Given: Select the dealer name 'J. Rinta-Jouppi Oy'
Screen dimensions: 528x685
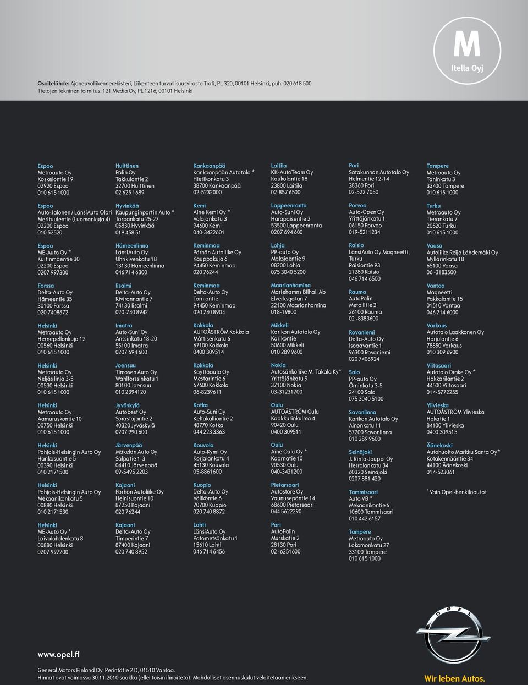Looking at the screenshot, I should click(x=371, y=459).
